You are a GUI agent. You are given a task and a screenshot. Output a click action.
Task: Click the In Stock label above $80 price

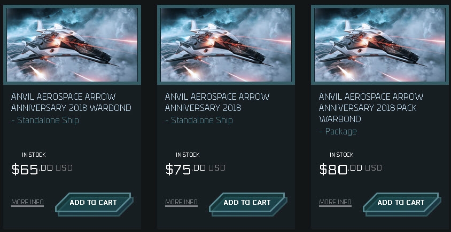click(x=341, y=155)
